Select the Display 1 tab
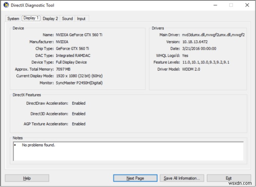This screenshot has height=187, width=256. coord(31,18)
